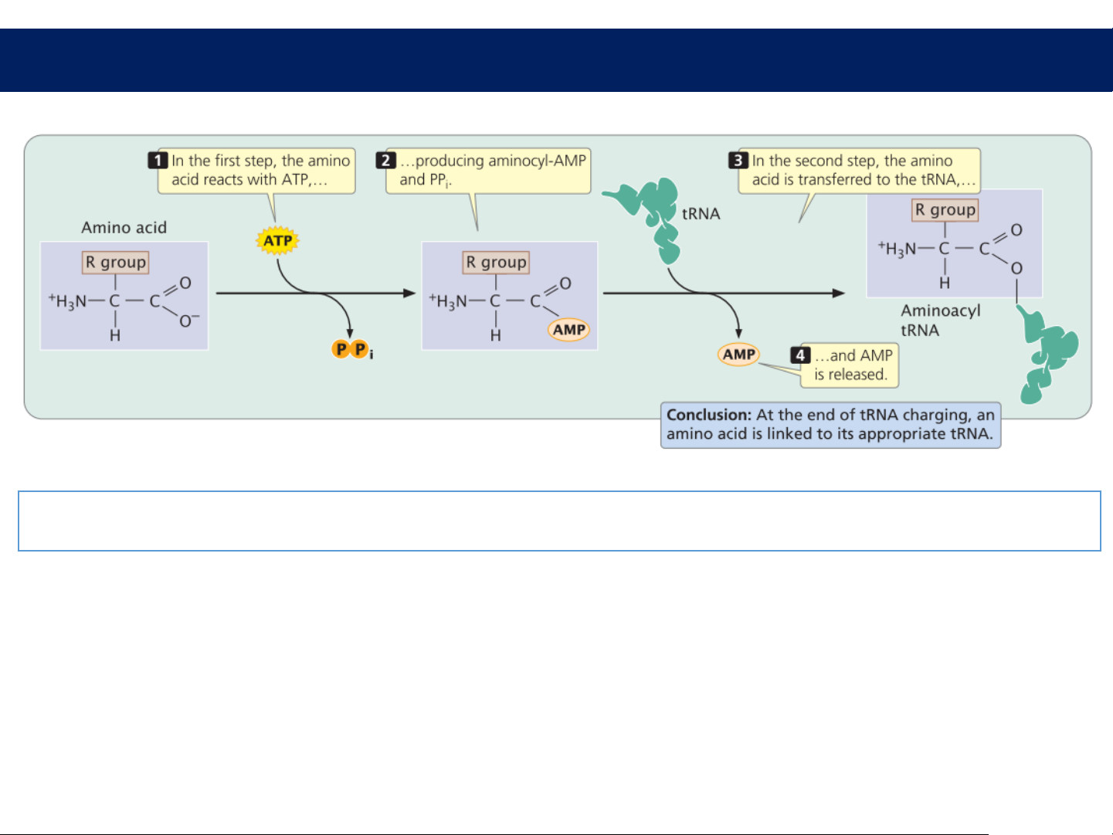
Task: Select the R group box in the middle structure
Action: [x=496, y=263]
